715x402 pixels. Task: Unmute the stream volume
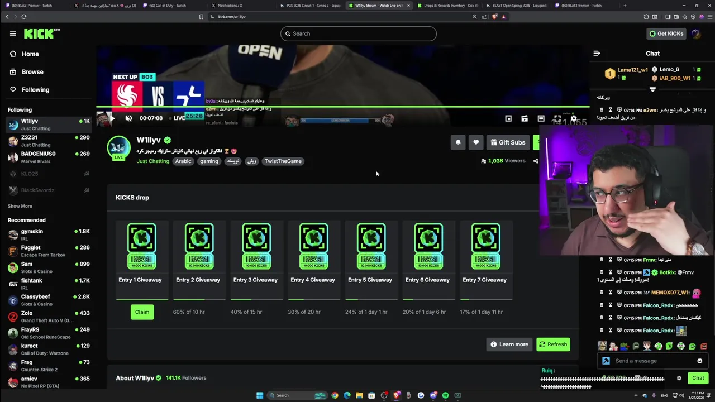tap(128, 118)
